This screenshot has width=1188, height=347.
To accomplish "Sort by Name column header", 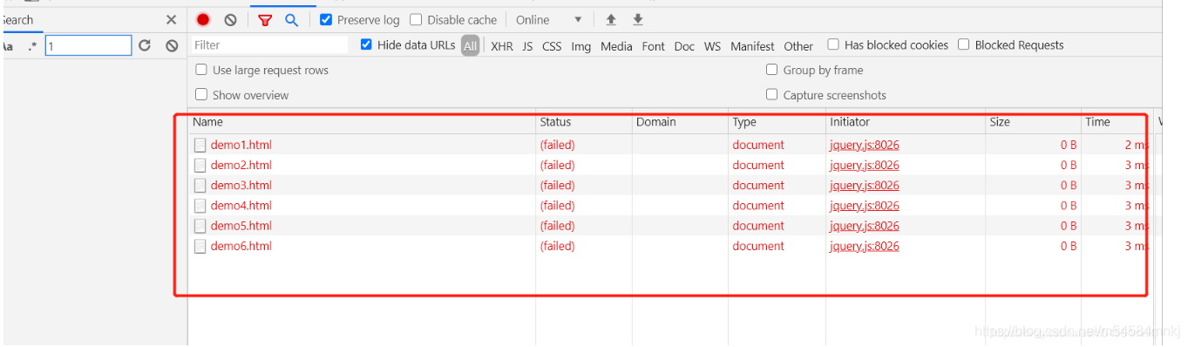I will point(362,122).
